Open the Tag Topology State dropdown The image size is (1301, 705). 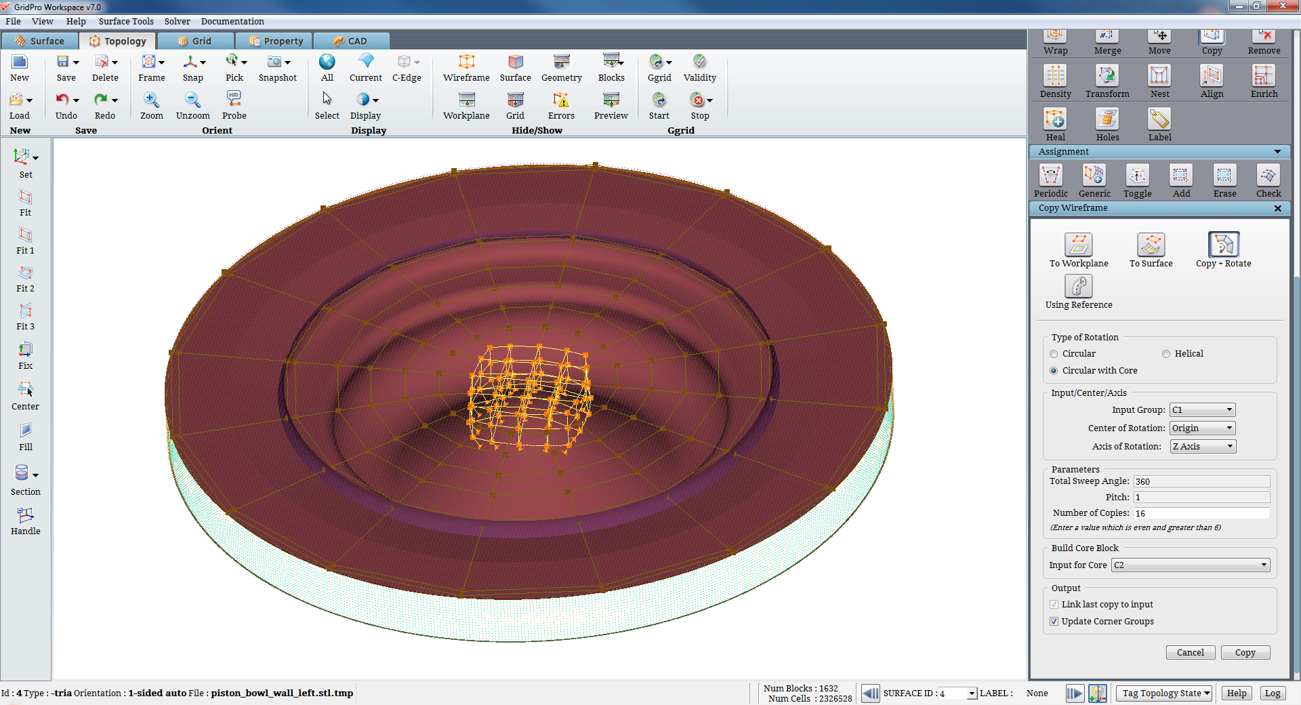pyautogui.click(x=1163, y=693)
